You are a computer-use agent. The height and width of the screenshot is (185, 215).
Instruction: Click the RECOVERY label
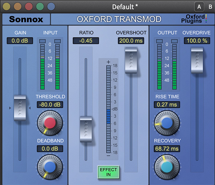point(167,141)
